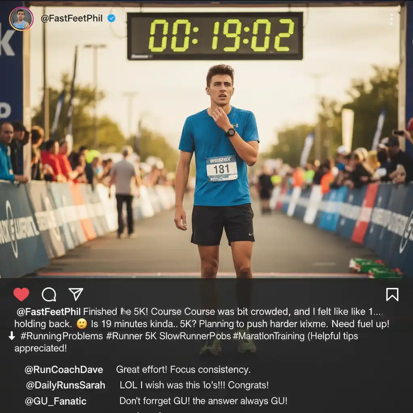Open @RunCoachDave's profile
Viewport: 413px width, 413px height.
click(x=64, y=369)
